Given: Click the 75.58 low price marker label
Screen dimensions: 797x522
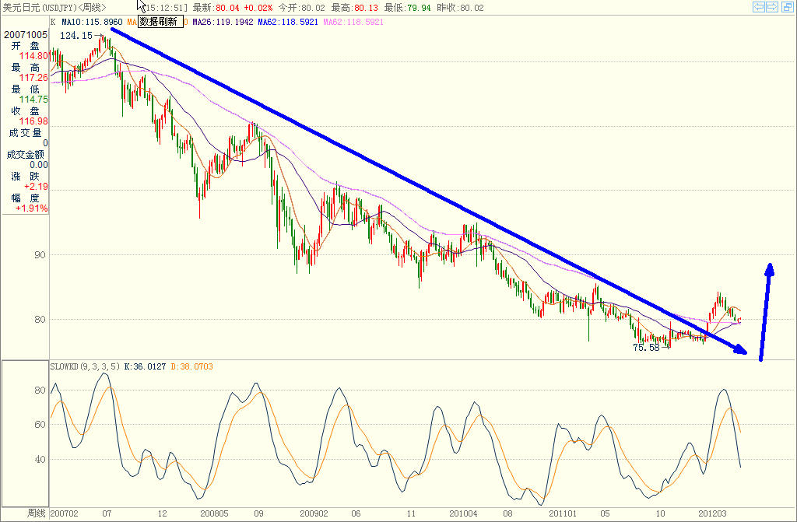Looking at the screenshot, I should coord(646,348).
